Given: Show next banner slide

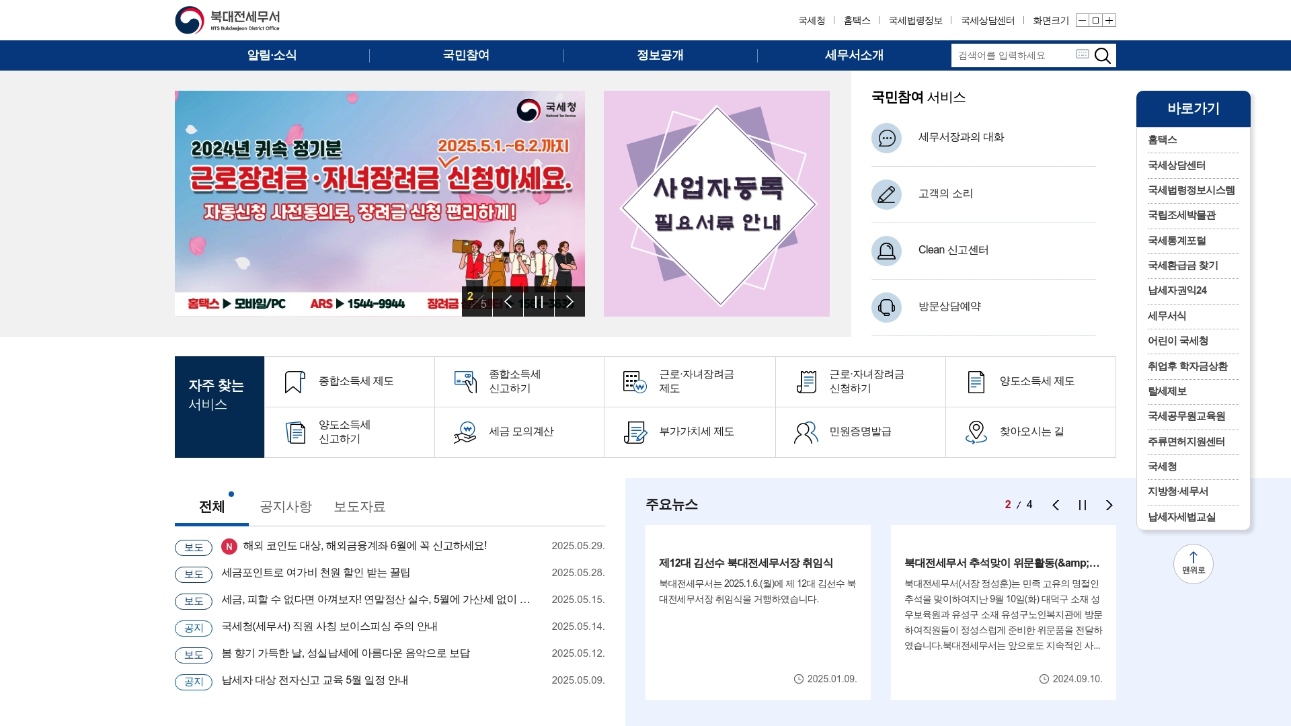Looking at the screenshot, I should (570, 301).
